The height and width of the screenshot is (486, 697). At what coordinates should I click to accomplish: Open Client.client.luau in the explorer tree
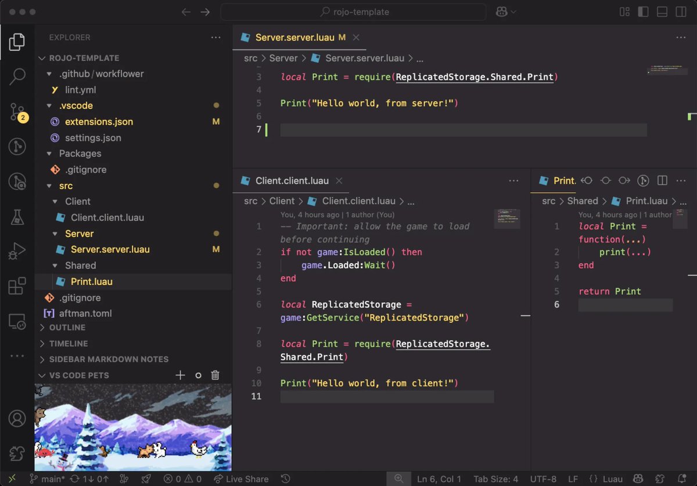pos(107,218)
